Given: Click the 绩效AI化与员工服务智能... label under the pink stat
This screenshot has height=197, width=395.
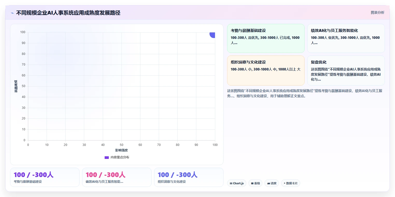Looking at the screenshot, I should [104, 182].
